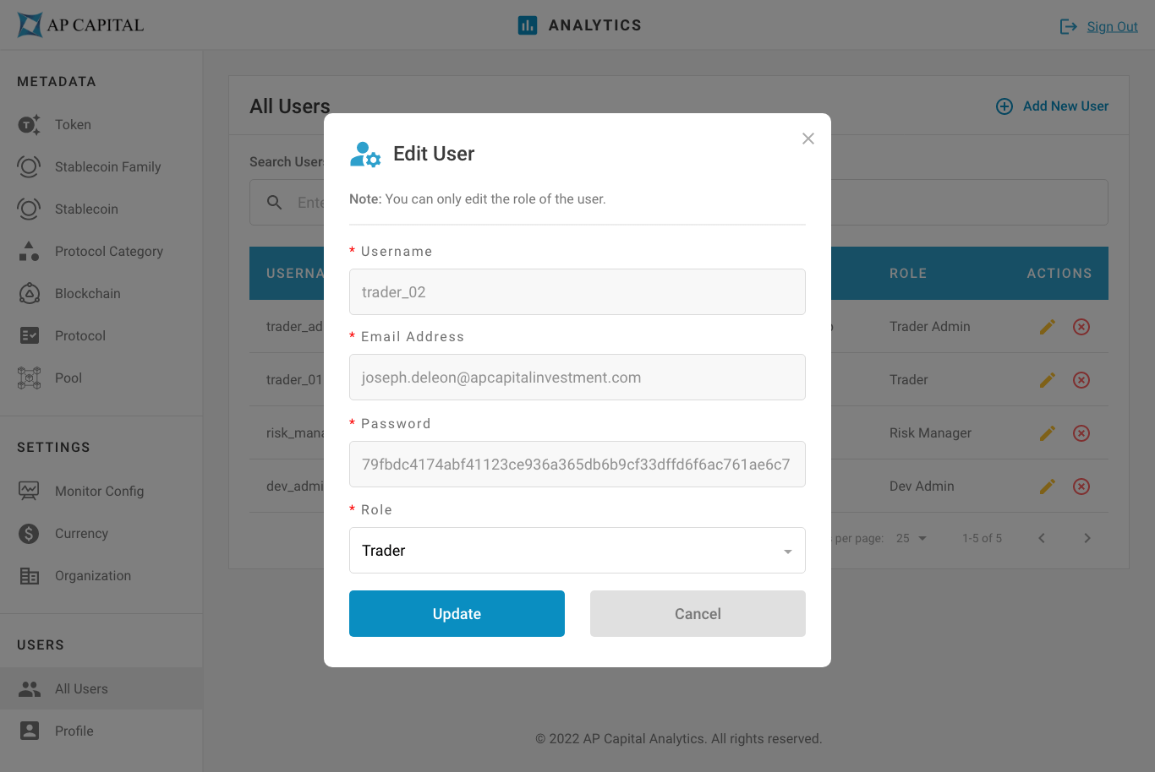Screen dimensions: 1155x772
Task: Click the delete icon for Trader row
Action: pyautogui.click(x=1081, y=380)
